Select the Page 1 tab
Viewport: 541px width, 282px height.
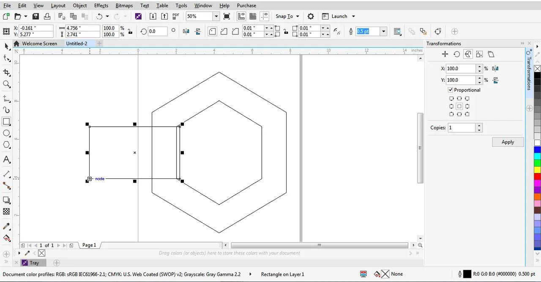coord(89,245)
